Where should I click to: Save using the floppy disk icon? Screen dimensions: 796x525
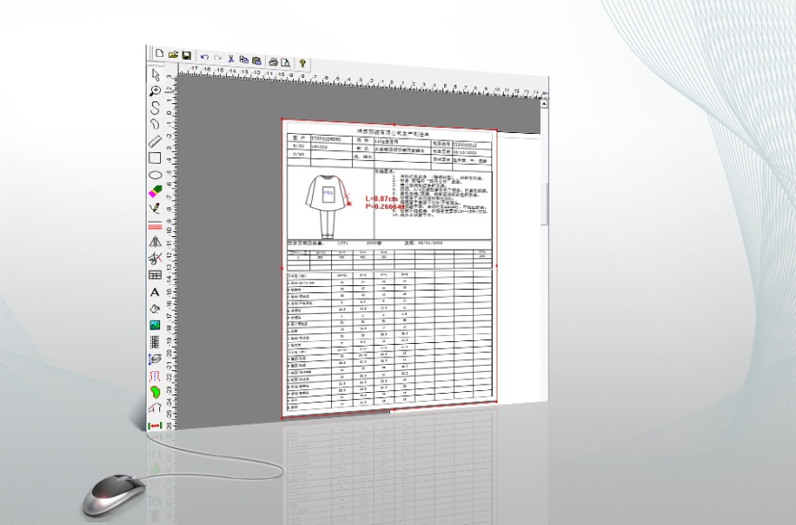[x=186, y=55]
